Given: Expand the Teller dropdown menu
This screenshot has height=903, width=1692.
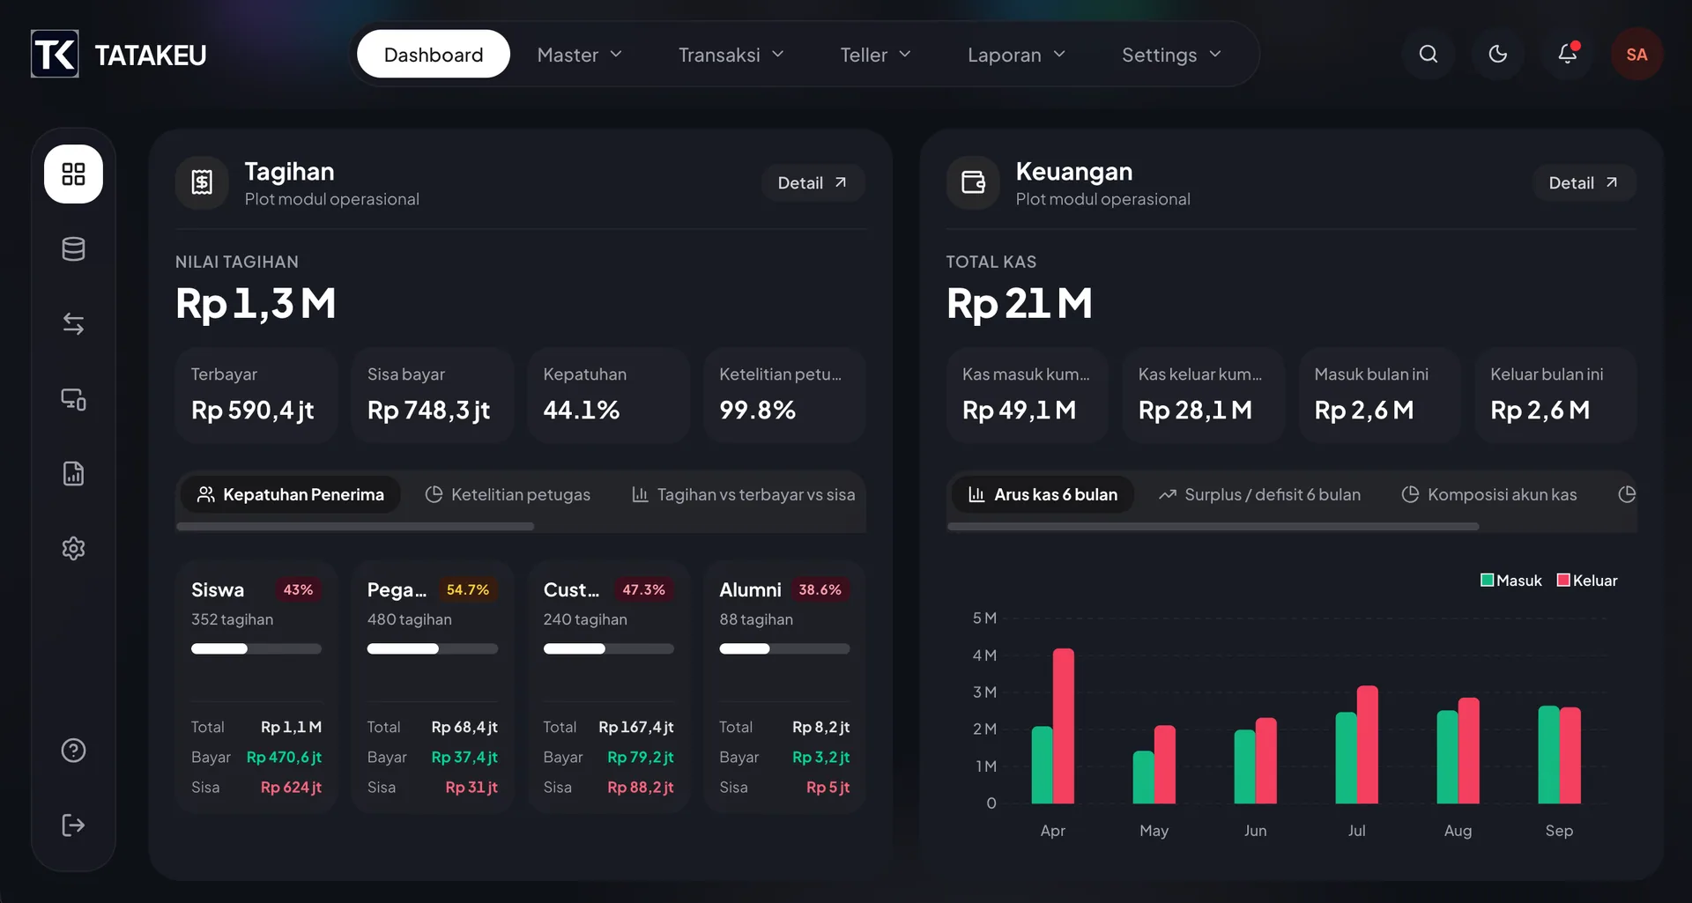Looking at the screenshot, I should point(875,55).
